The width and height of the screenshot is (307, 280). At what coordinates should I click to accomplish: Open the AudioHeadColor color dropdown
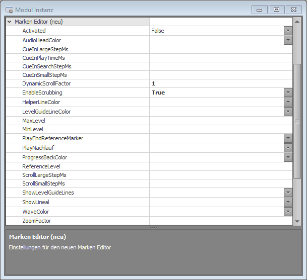(x=288, y=40)
